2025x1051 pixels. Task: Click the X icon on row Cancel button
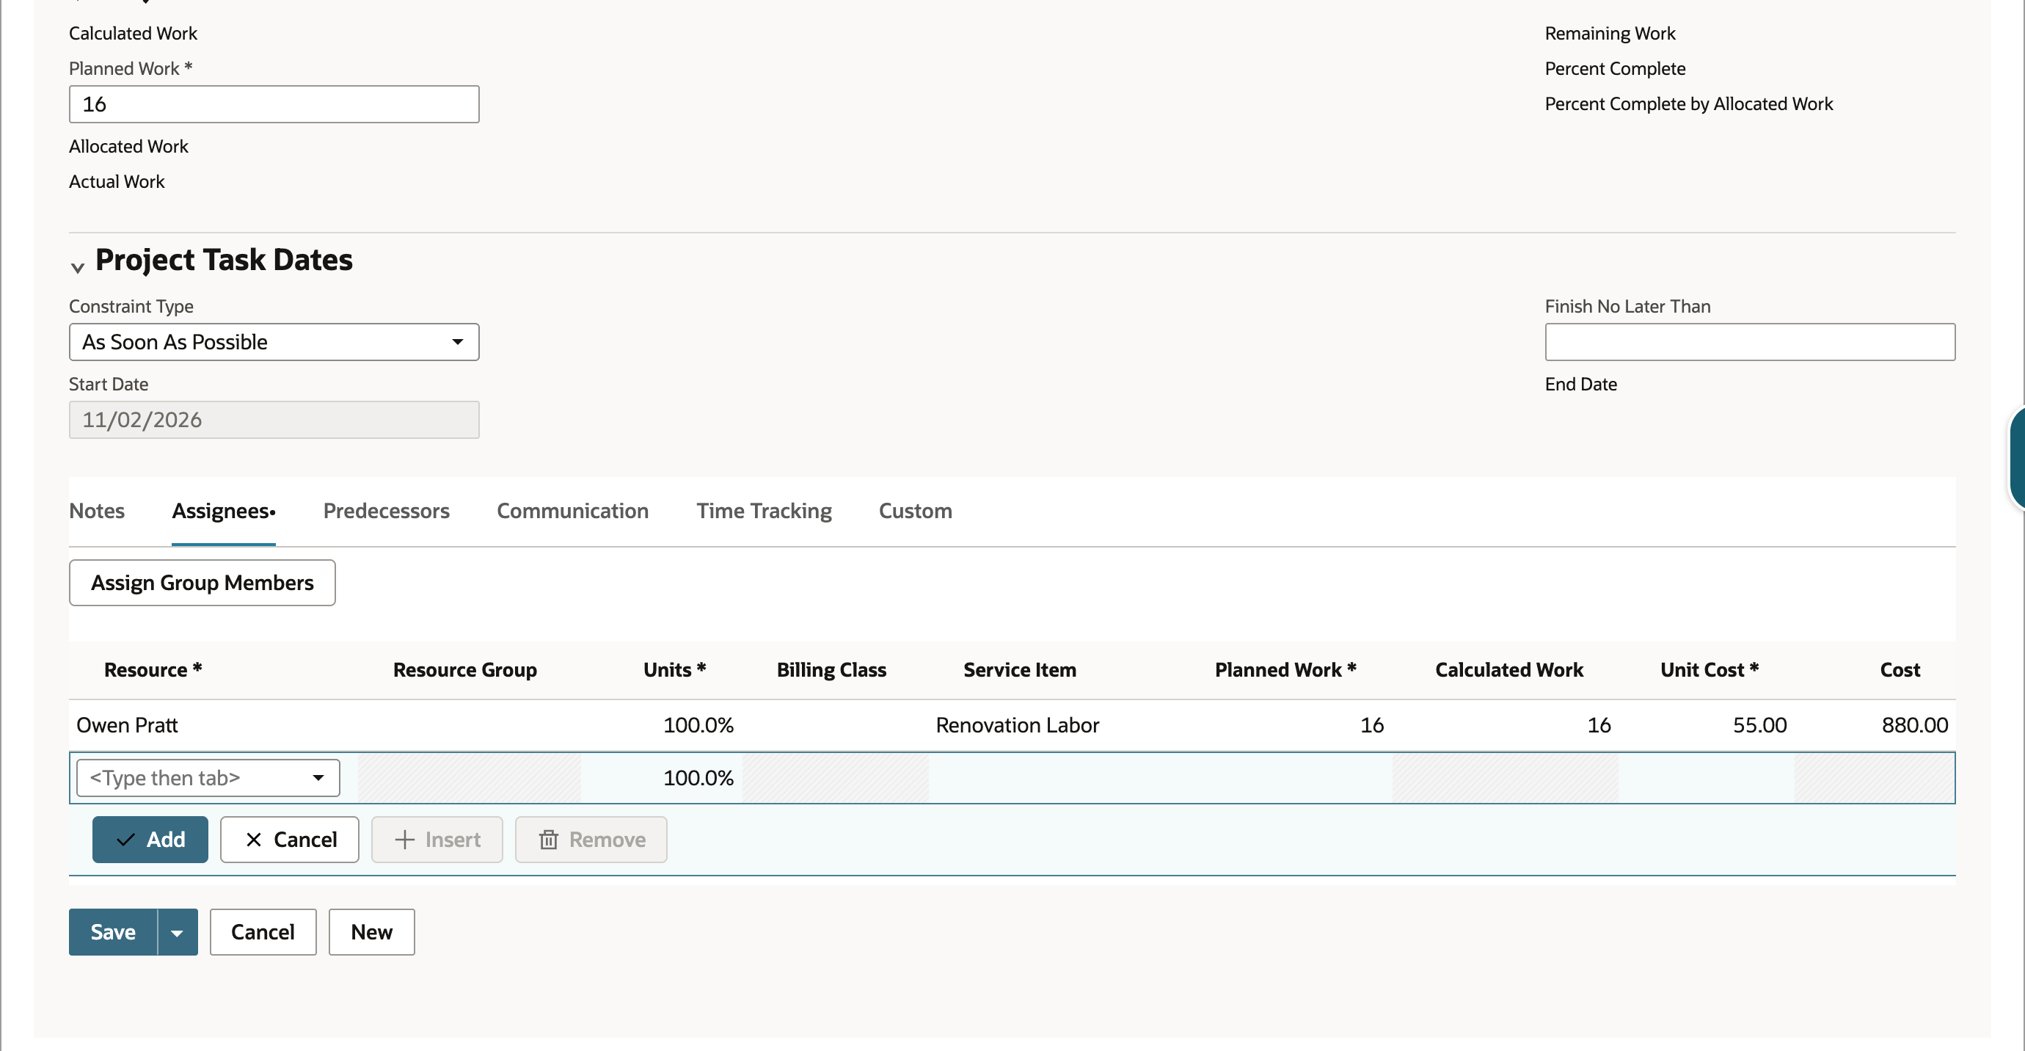[x=253, y=840]
